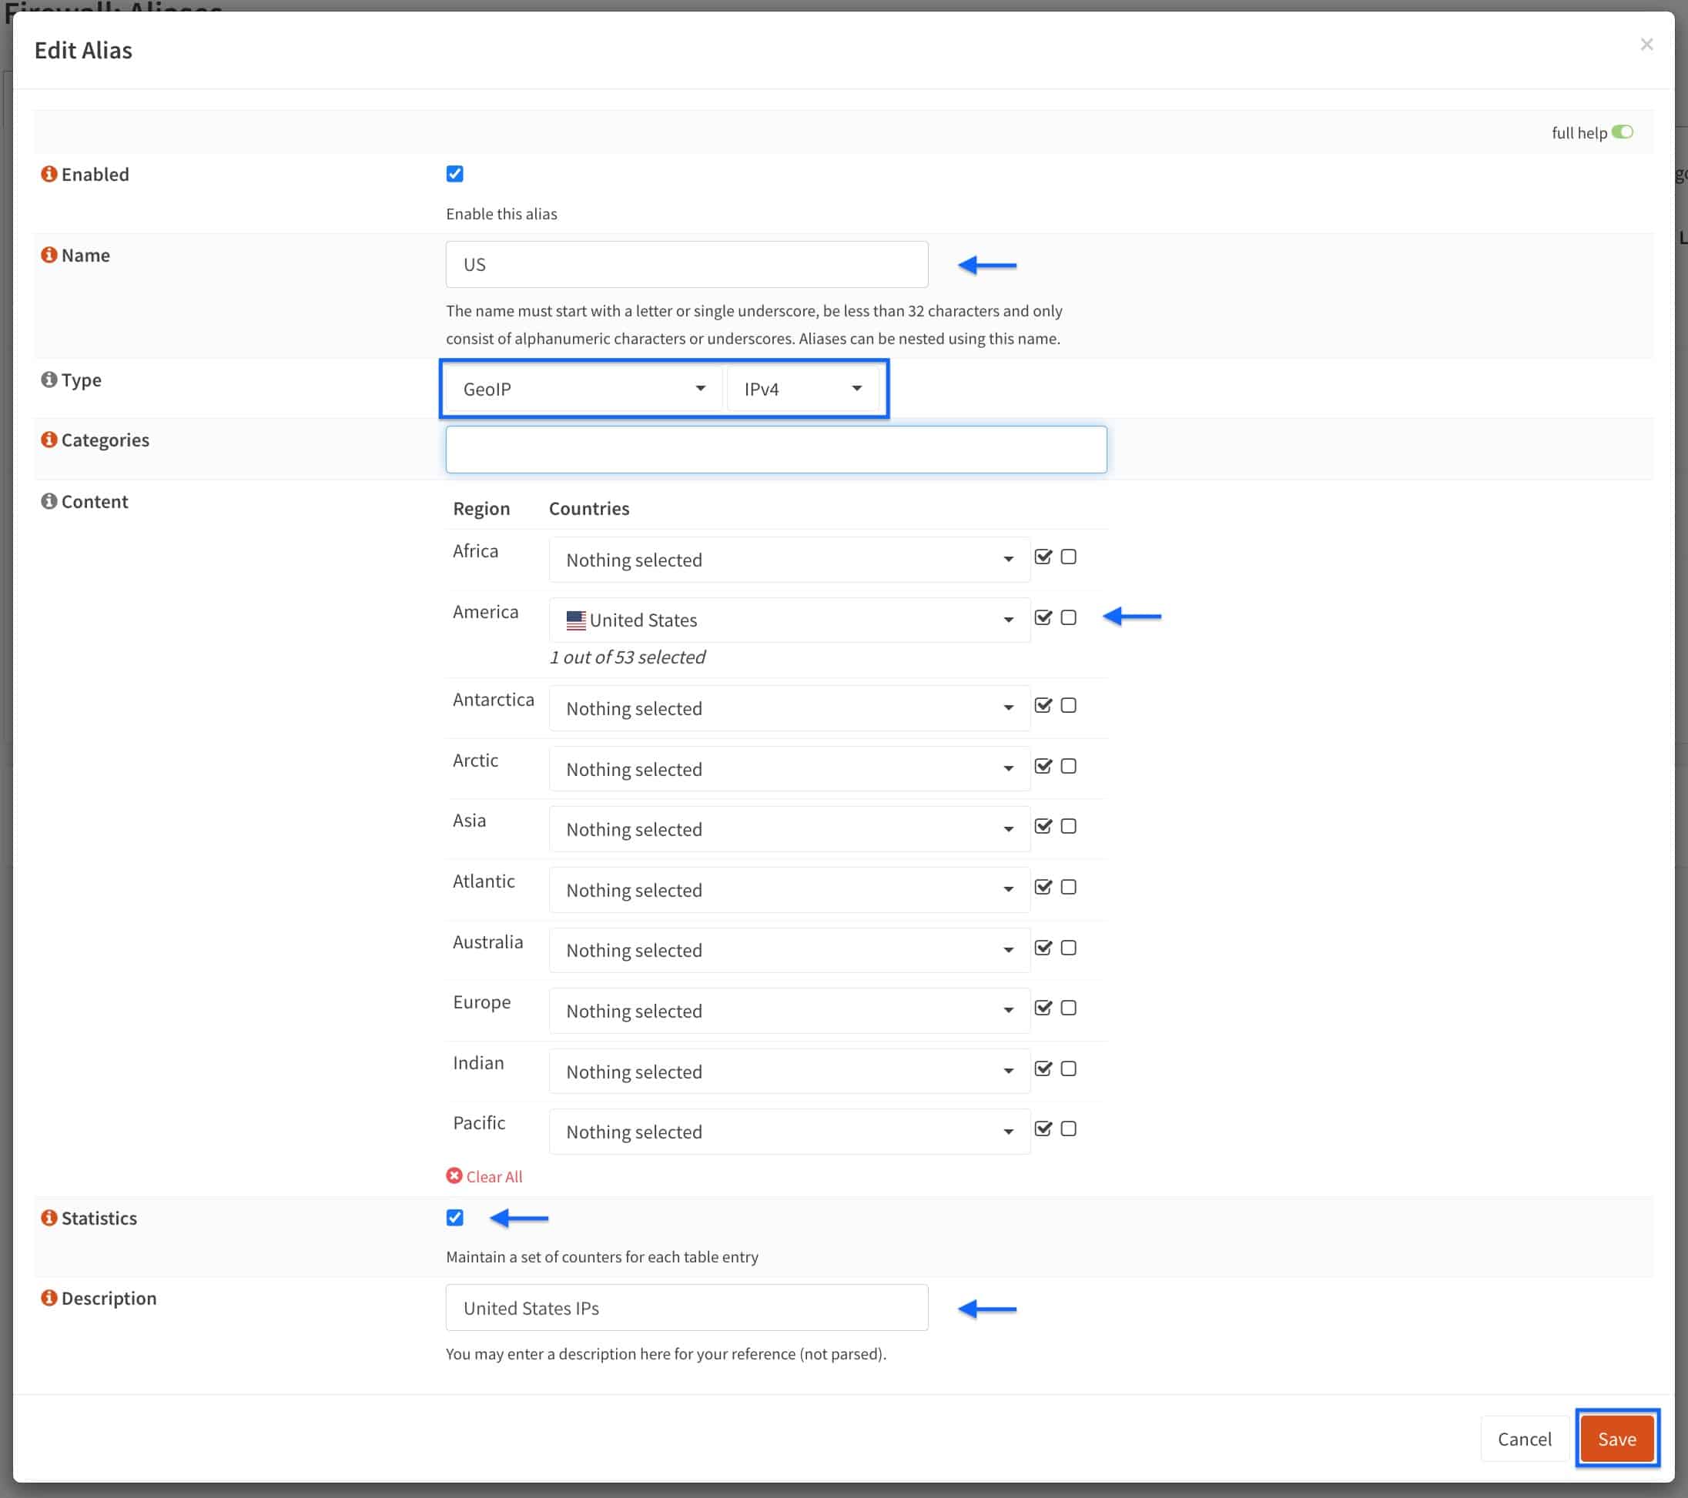This screenshot has width=1688, height=1498.
Task: Open the America countries dropdown showing United States
Action: [789, 620]
